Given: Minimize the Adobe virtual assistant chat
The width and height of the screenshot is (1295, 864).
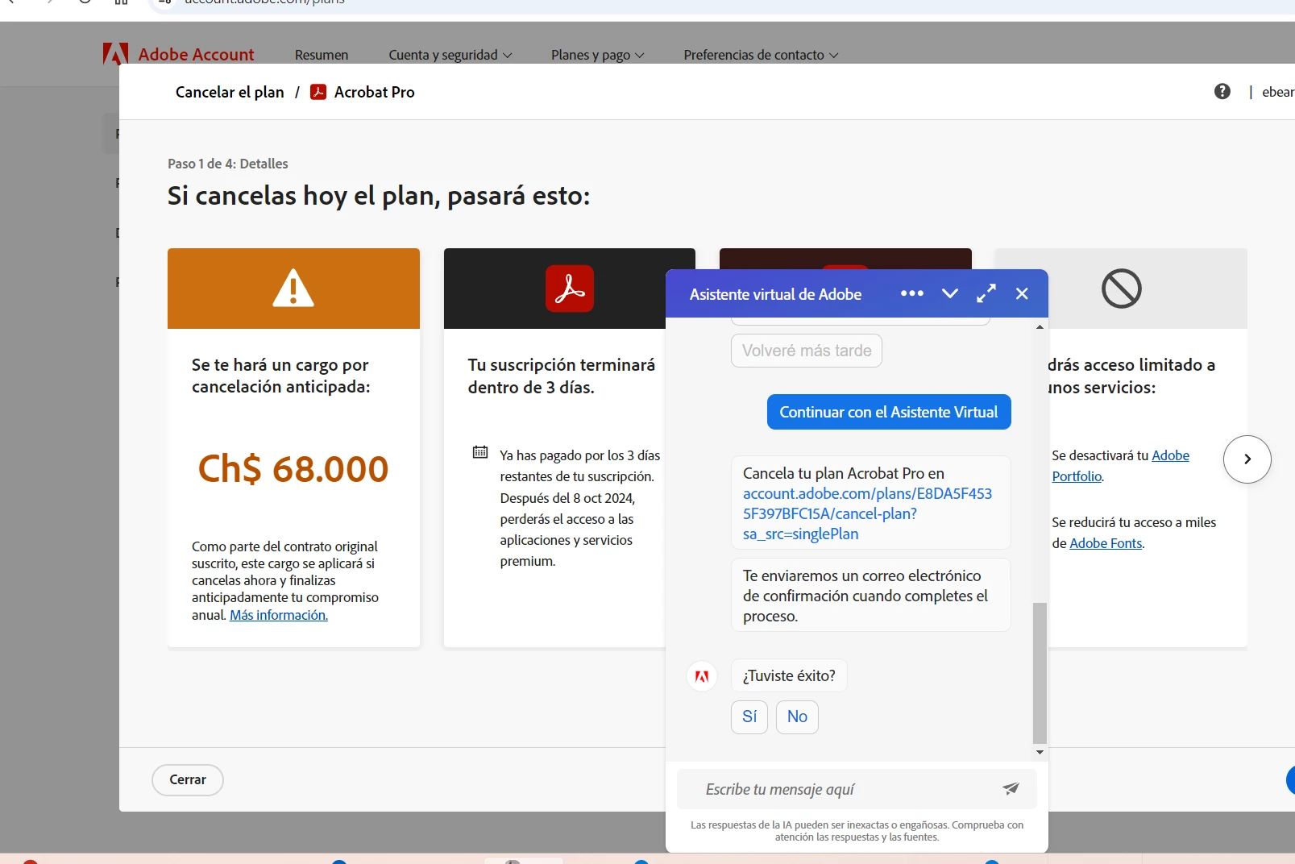Looking at the screenshot, I should (949, 293).
